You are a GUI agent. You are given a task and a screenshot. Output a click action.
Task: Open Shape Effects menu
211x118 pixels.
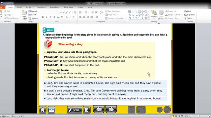coord(173,18)
